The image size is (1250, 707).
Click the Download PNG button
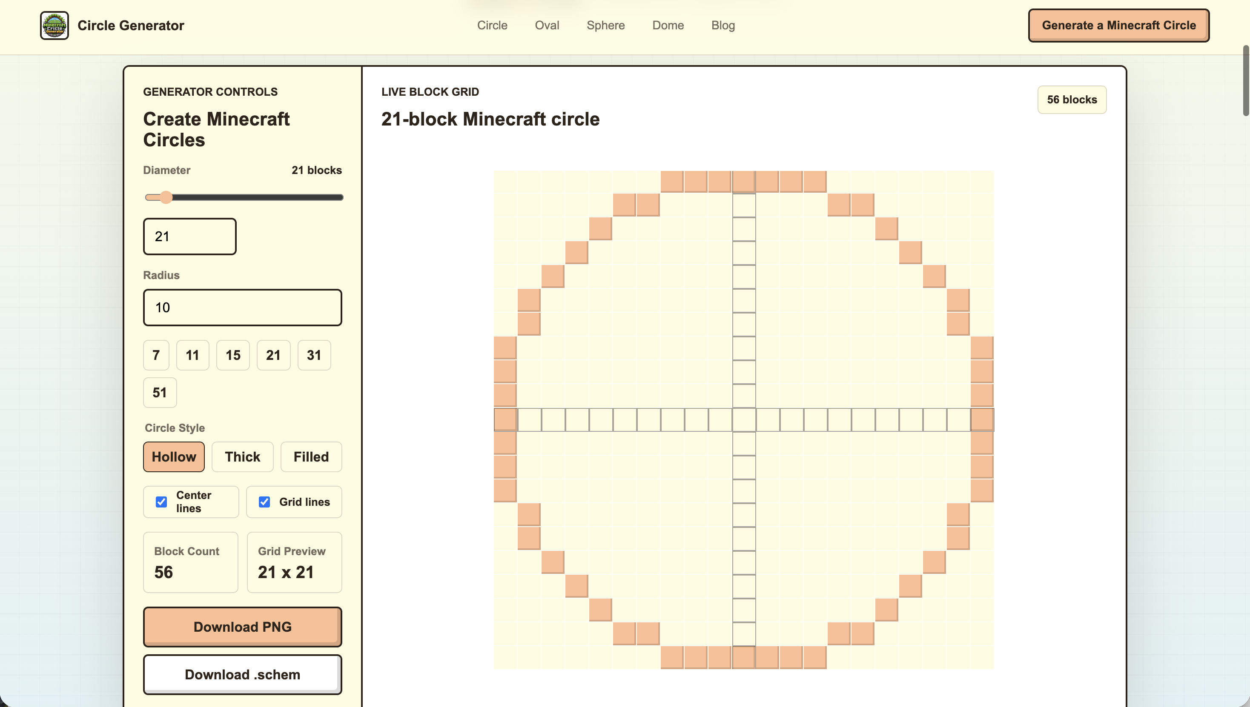point(242,627)
